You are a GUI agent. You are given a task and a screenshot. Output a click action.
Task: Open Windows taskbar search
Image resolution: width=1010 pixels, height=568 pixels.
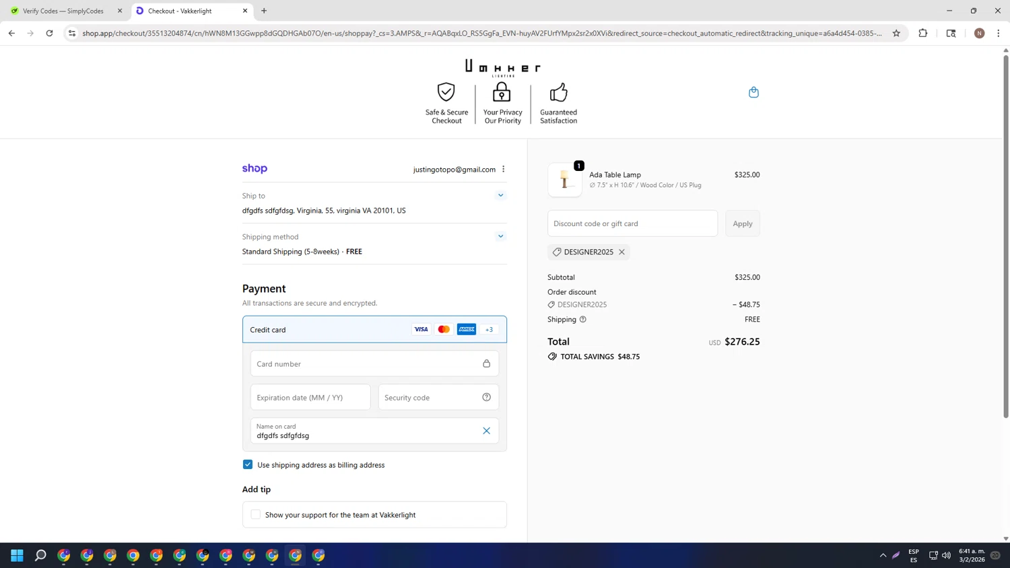(40, 555)
